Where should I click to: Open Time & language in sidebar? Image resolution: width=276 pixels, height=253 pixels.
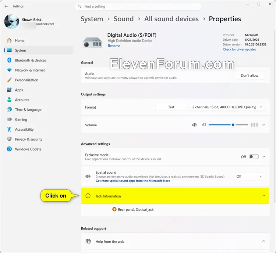click(39, 109)
